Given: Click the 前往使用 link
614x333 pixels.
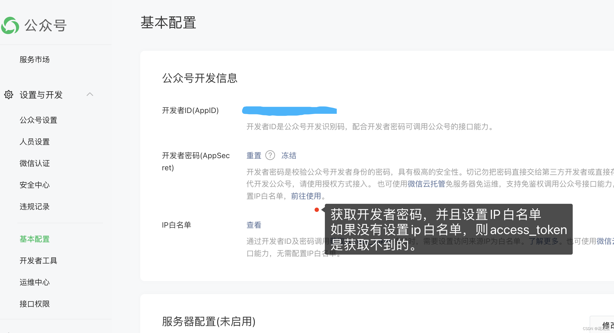Looking at the screenshot, I should pos(306,196).
